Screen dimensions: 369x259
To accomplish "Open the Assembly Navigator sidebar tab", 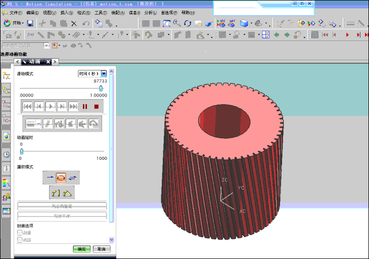I will [6, 90].
